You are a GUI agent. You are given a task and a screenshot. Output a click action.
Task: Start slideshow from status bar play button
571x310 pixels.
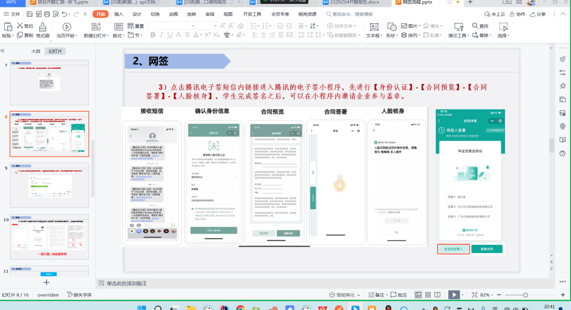coord(454,295)
